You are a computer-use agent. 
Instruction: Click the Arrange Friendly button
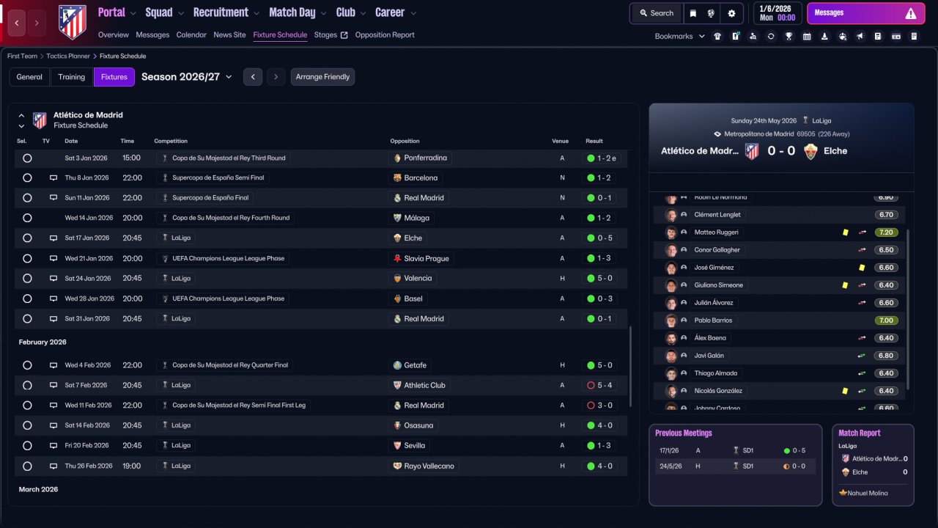(x=322, y=77)
